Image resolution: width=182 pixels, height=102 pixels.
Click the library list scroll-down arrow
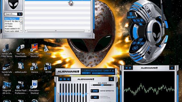coord(21,31)
